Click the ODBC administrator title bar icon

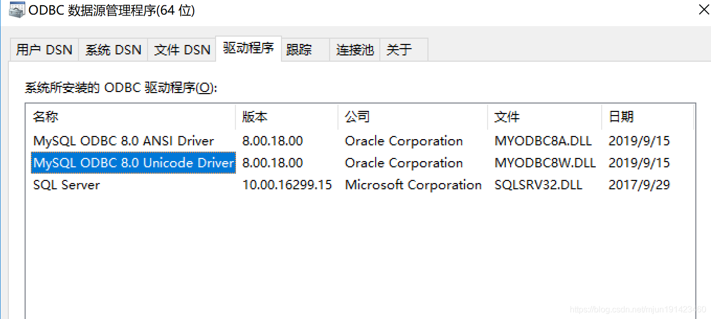click(17, 9)
